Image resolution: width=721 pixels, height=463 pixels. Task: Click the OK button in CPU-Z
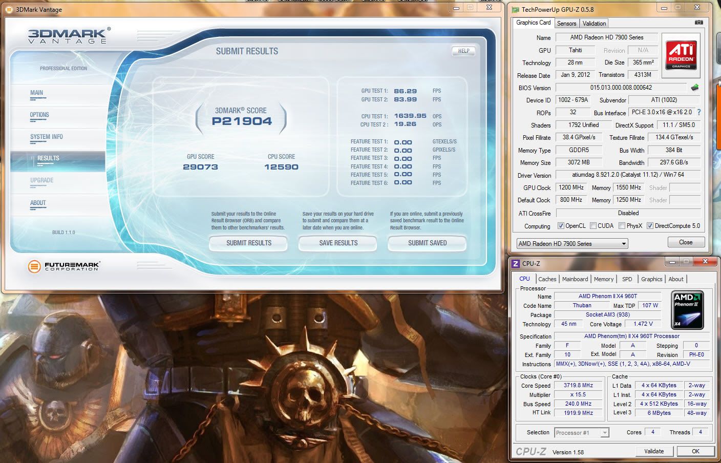(x=695, y=451)
